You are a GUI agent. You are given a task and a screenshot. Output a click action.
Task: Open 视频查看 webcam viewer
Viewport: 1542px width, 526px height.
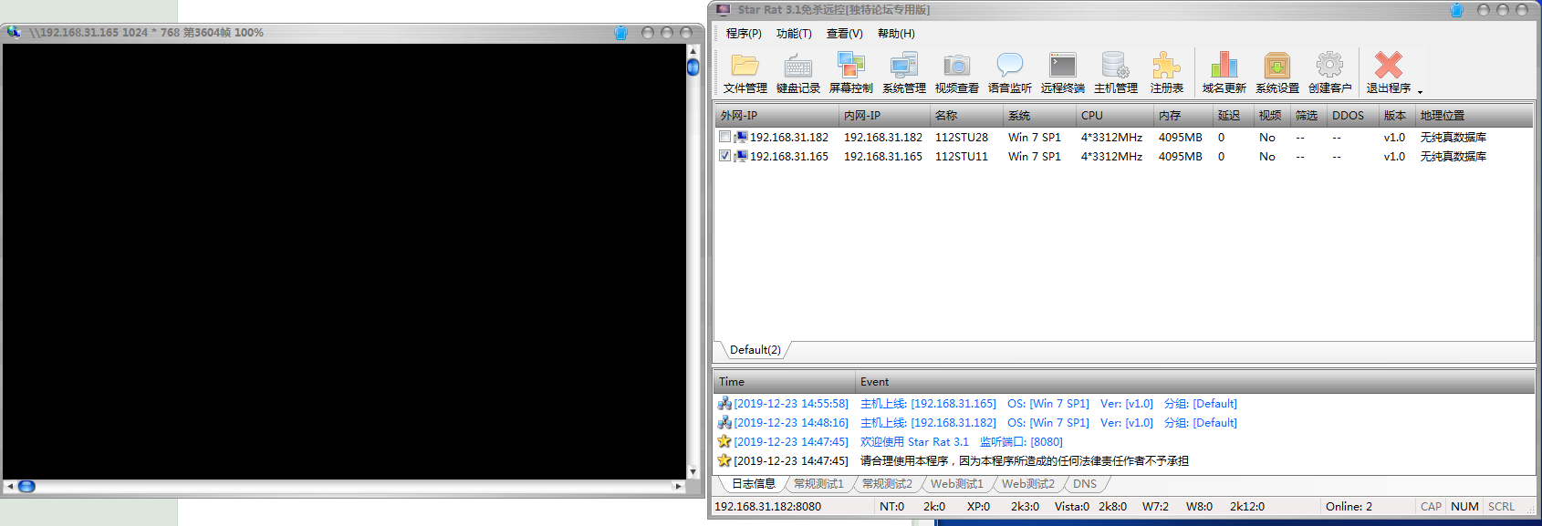pos(956,73)
